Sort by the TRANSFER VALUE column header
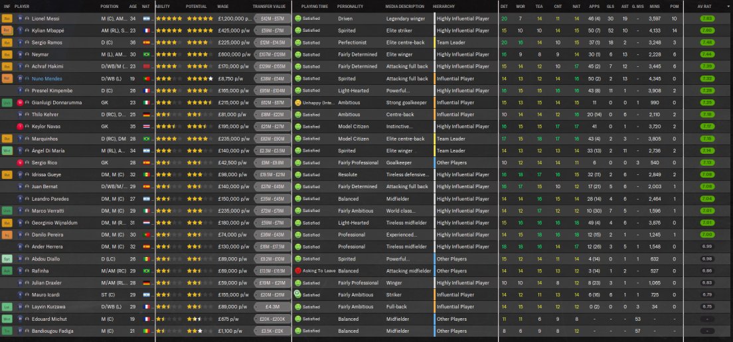This screenshot has height=342, width=733. (268, 7)
